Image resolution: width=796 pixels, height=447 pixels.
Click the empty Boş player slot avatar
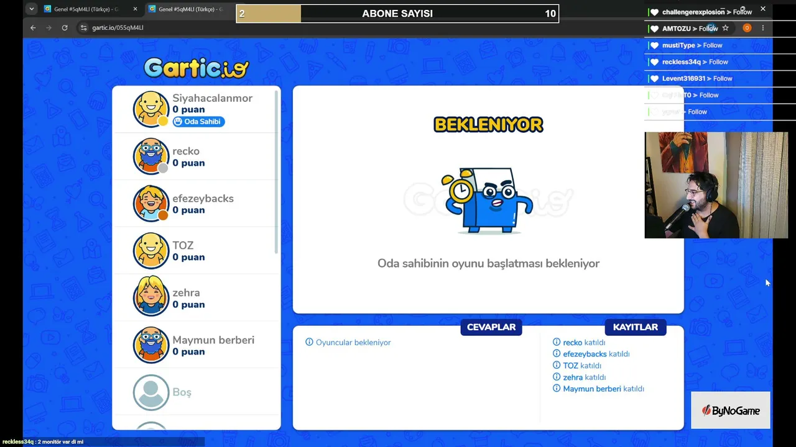151,392
